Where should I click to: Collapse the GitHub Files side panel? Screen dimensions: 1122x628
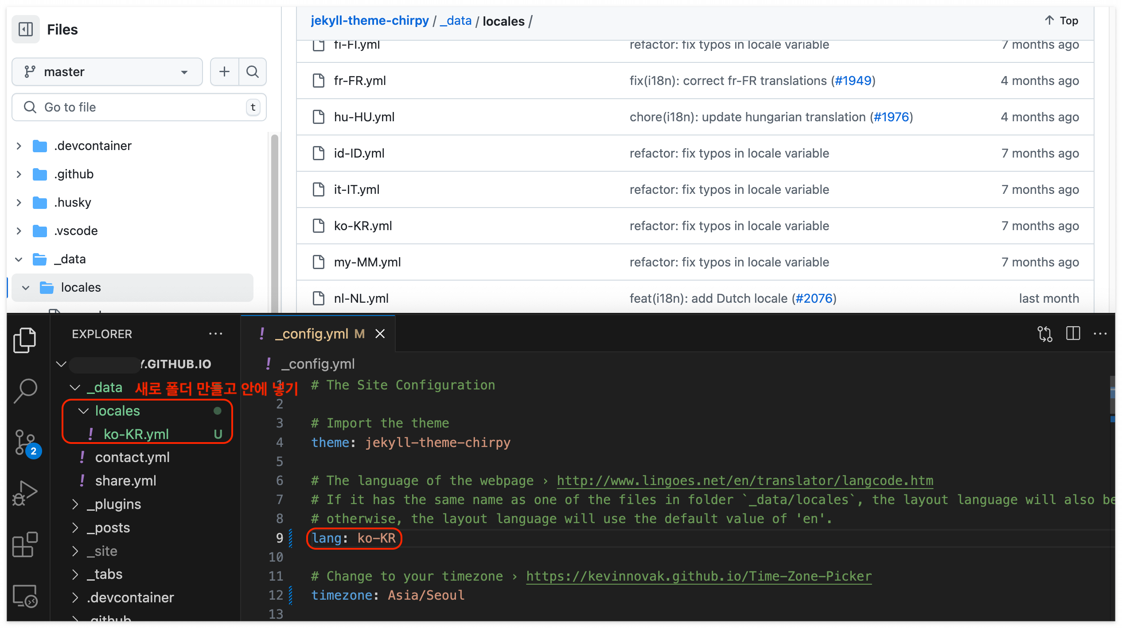(x=26, y=30)
